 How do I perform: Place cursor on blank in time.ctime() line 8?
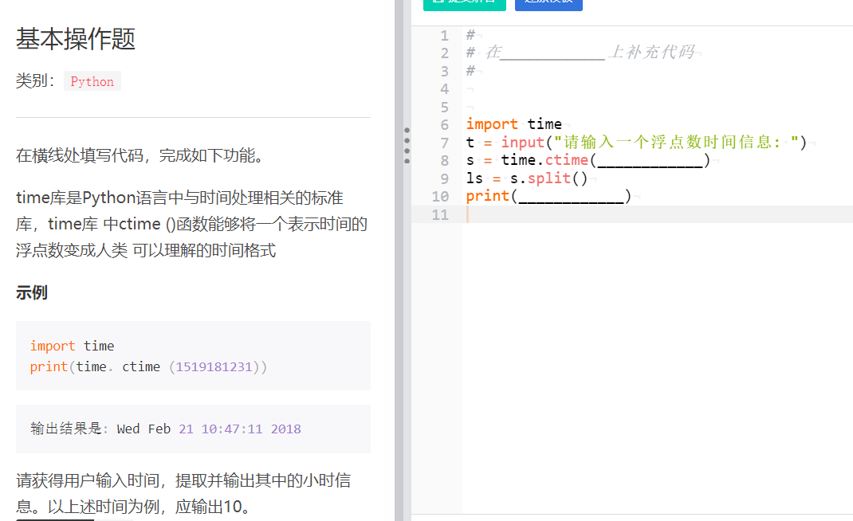click(x=650, y=159)
